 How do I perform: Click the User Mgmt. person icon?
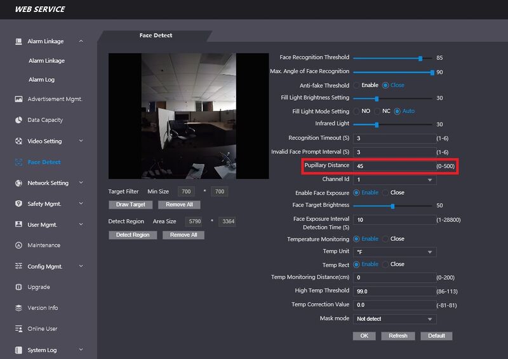click(19, 225)
